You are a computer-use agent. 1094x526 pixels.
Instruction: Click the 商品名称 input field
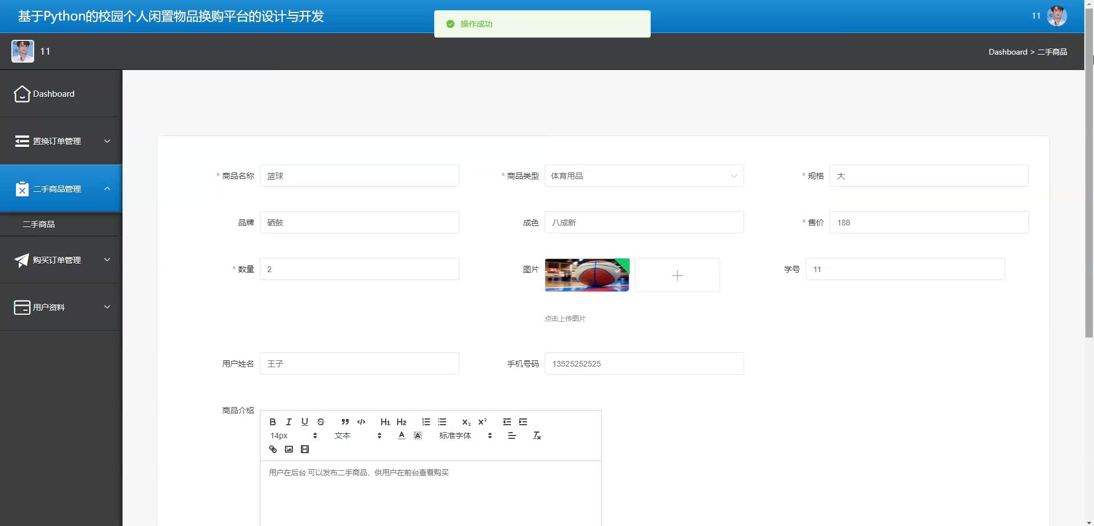[x=359, y=176]
